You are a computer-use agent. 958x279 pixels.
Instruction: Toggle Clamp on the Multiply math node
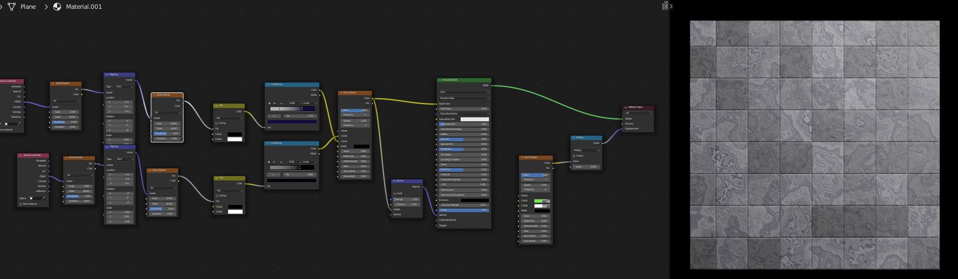(574, 156)
